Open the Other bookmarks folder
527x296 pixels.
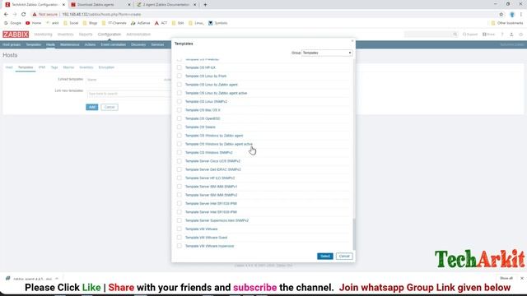pos(507,23)
